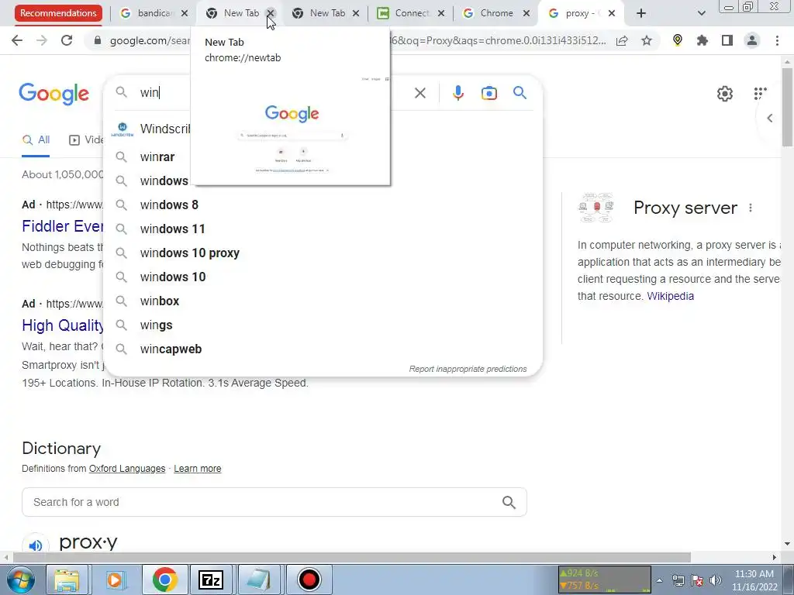
Task: Switch to the Connect tab
Action: click(411, 13)
